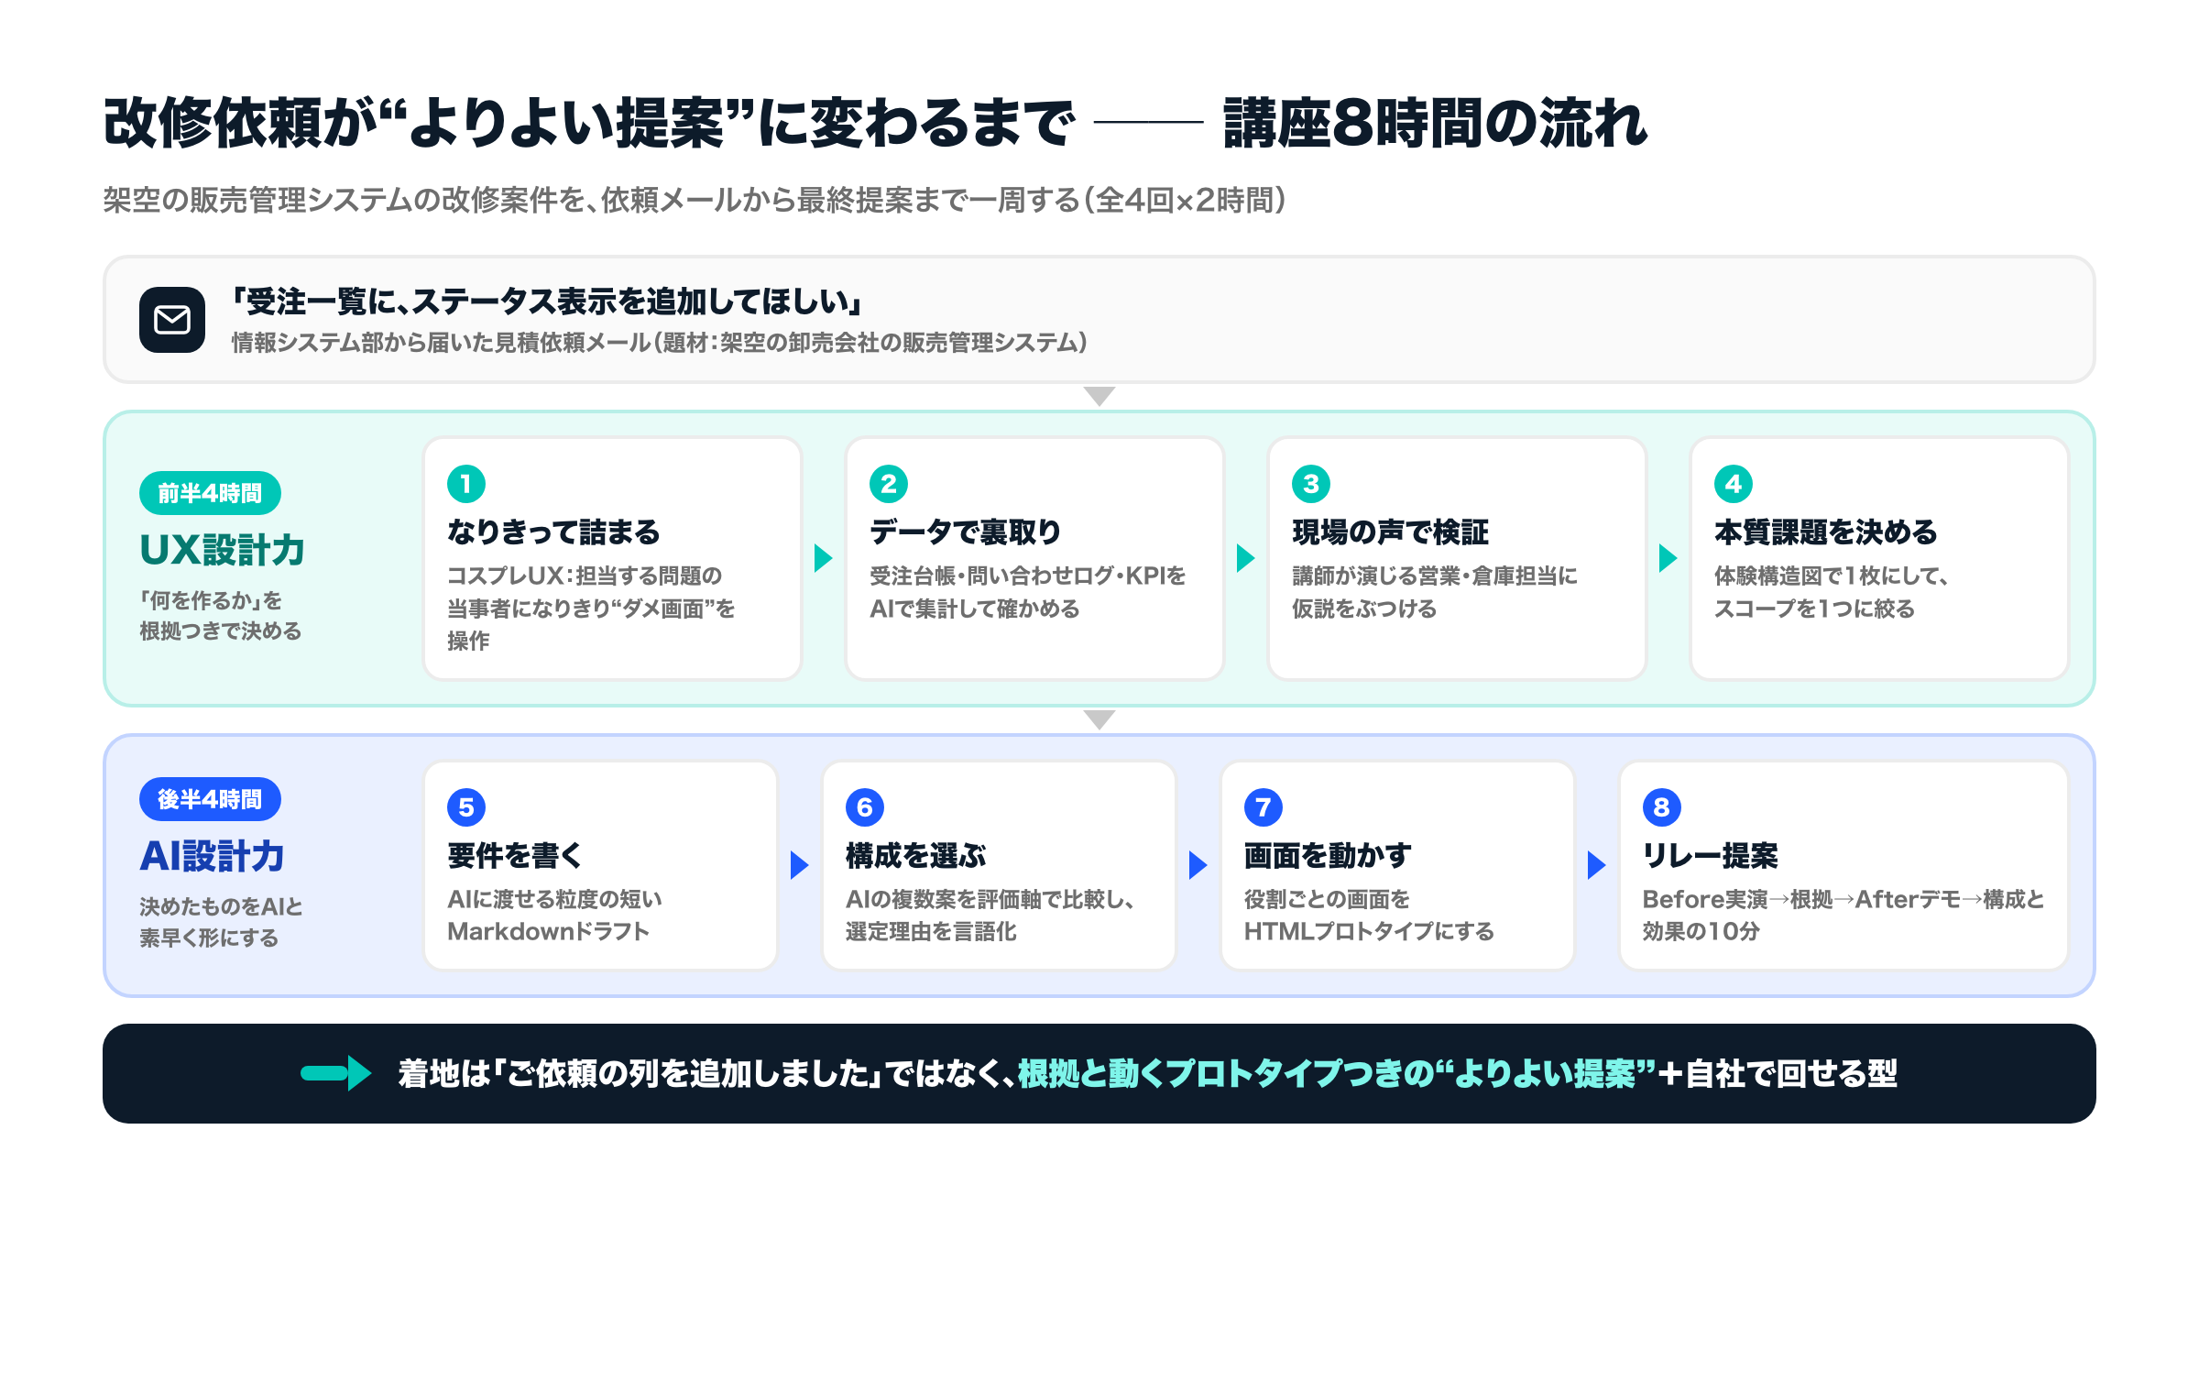
Task: Click the 着地は「ご依頼の列を追加しました」 text
Action: click(x=640, y=1074)
